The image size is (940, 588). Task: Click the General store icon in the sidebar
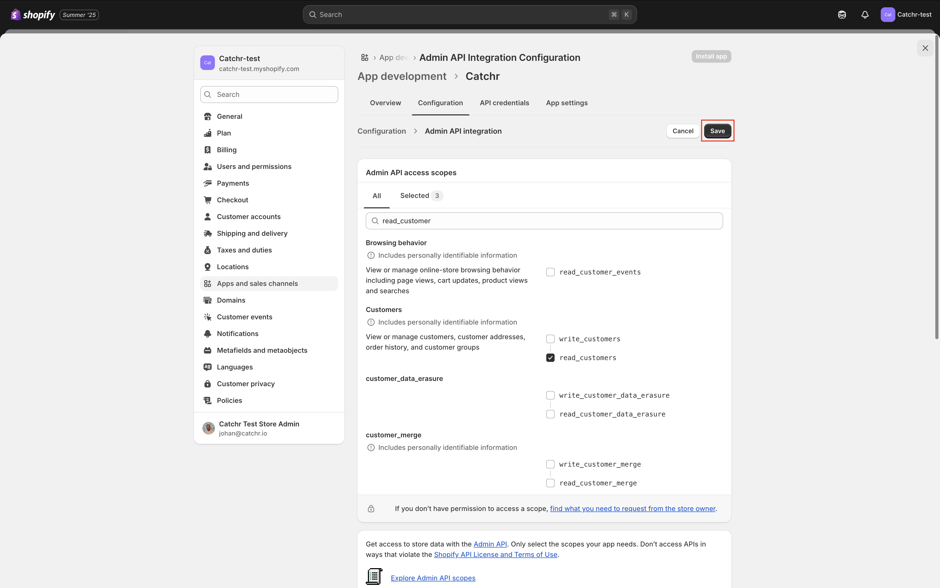click(208, 116)
